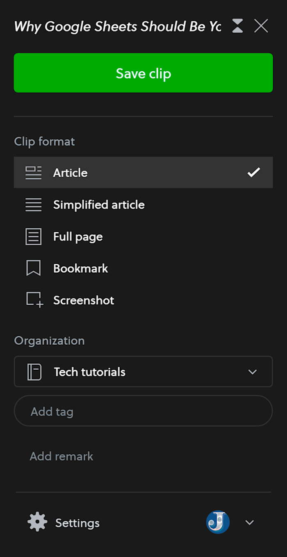Click the Add tag field
This screenshot has width=287, height=557.
143,411
